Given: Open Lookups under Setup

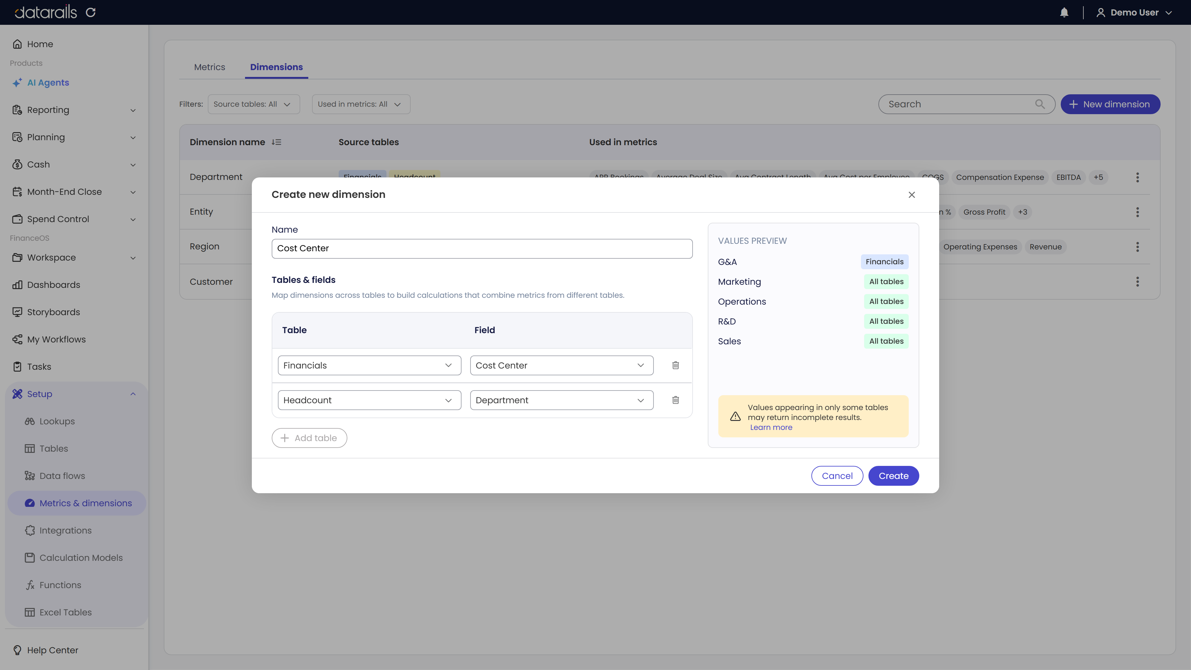Looking at the screenshot, I should 57,421.
